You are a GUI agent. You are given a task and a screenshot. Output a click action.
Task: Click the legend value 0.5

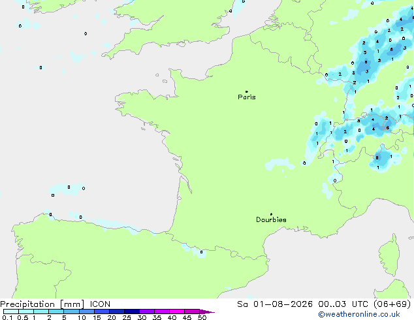[x=23, y=317]
